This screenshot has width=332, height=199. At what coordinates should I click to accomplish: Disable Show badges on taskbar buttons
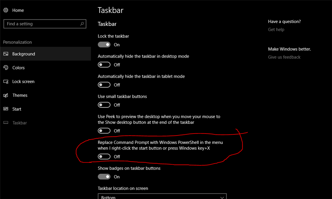pyautogui.click(x=104, y=177)
